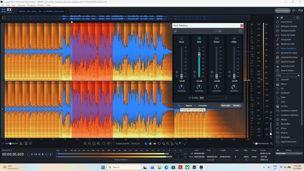Solo the Bass stem

click(195, 76)
